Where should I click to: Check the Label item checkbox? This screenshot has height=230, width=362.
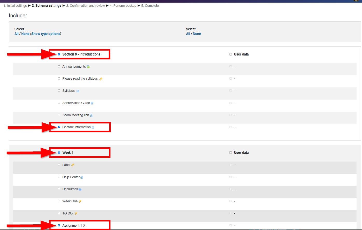(x=59, y=165)
